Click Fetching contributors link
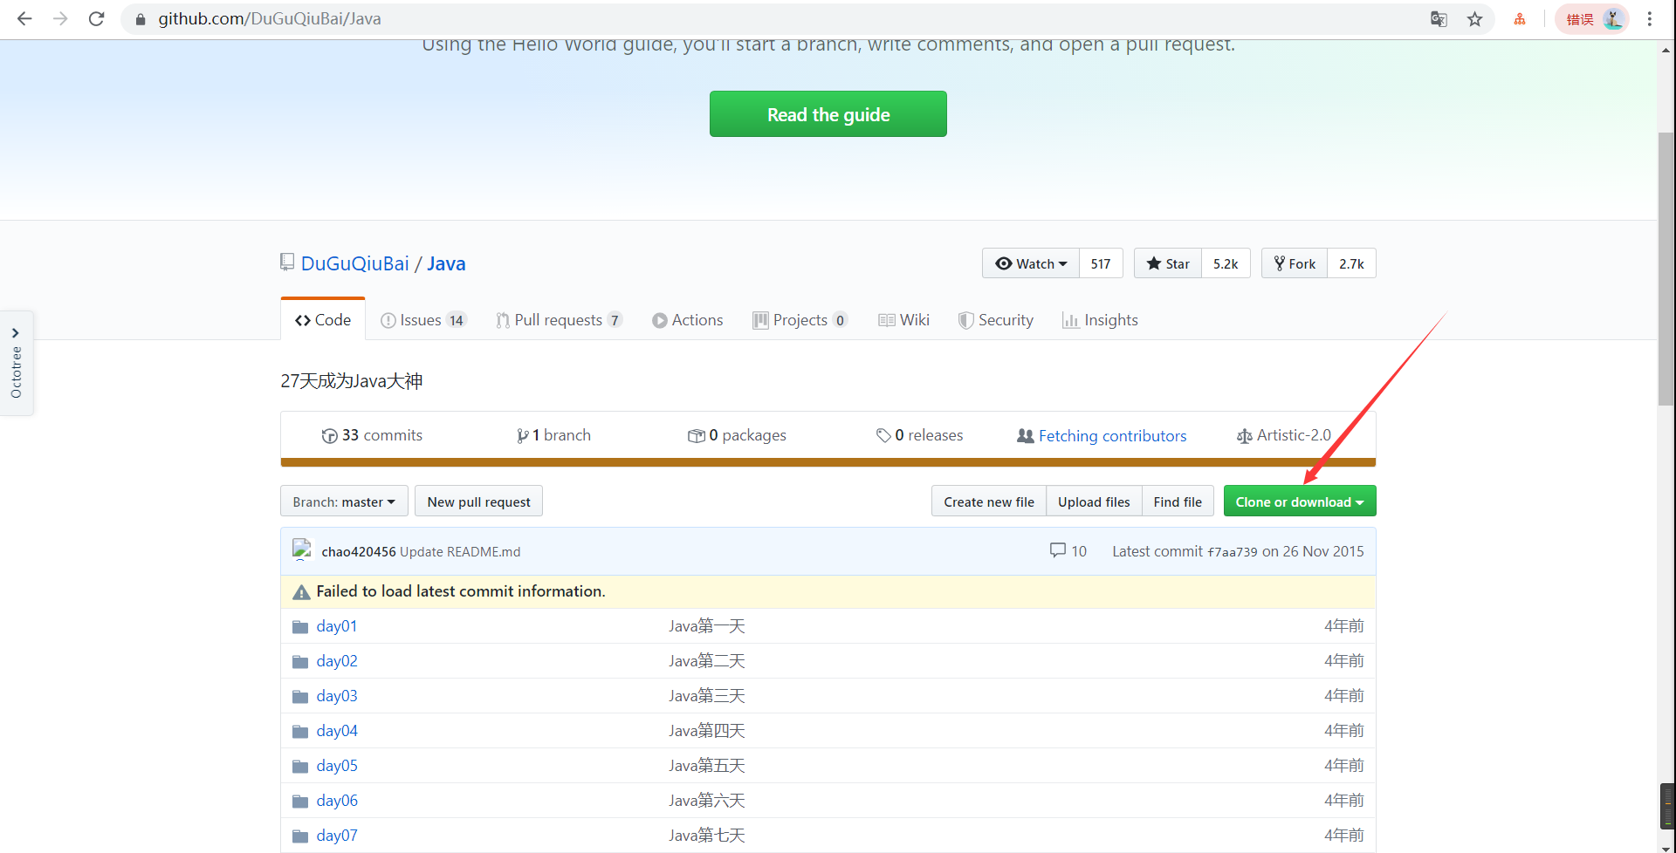1676x853 pixels. click(x=1102, y=435)
